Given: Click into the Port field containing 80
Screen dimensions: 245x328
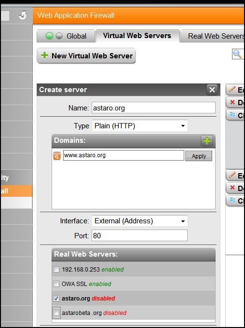Looking at the screenshot, I should (139, 235).
